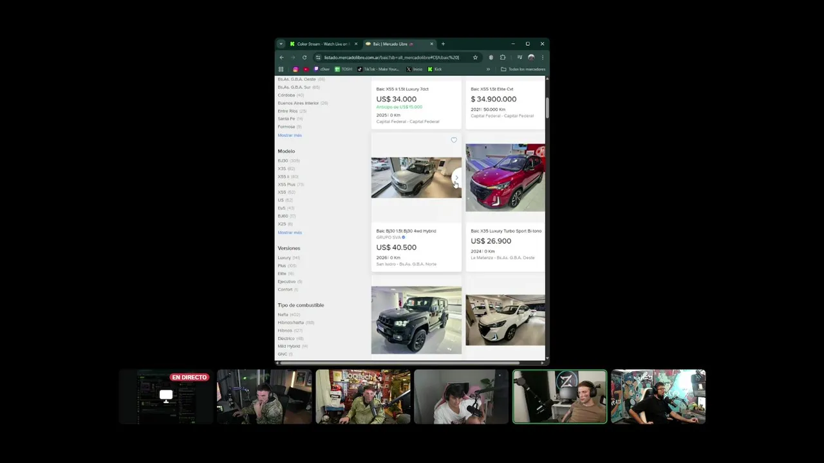Open the Baic X55 II 1.5t Luxury 7dct listing
This screenshot has height=463, width=824.
[402, 89]
